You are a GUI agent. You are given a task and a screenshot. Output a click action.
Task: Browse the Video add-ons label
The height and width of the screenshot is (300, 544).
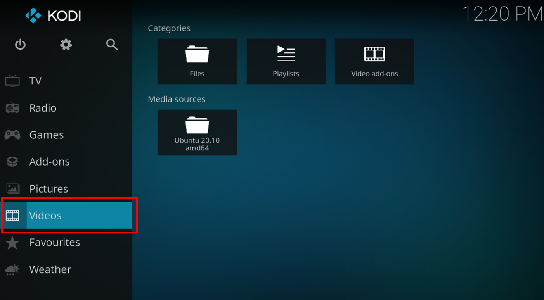pyautogui.click(x=374, y=74)
